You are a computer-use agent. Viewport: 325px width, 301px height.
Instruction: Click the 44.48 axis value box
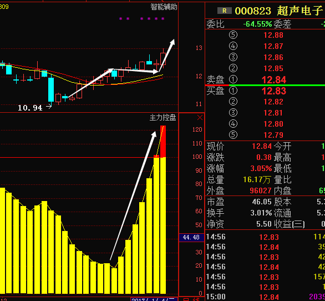tap(191, 237)
